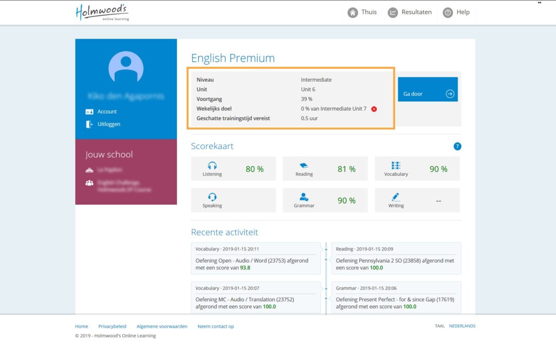Click the Writing score placeholder dashes
556x347 pixels.
pyautogui.click(x=438, y=201)
